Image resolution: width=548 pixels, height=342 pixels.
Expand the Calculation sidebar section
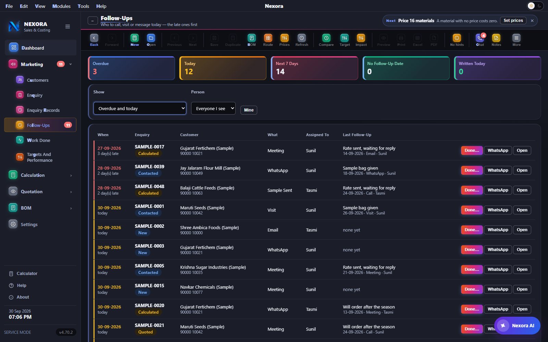[40, 175]
